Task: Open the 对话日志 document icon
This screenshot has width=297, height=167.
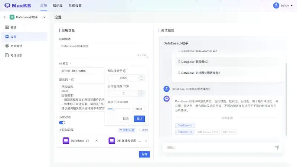Action: 7,55
